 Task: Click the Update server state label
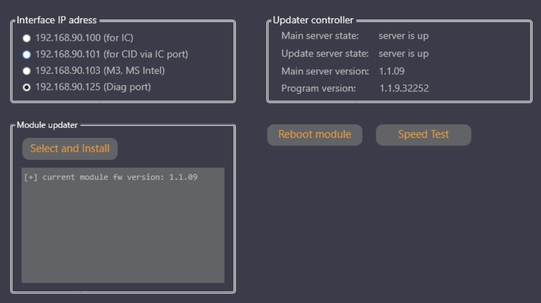click(325, 53)
